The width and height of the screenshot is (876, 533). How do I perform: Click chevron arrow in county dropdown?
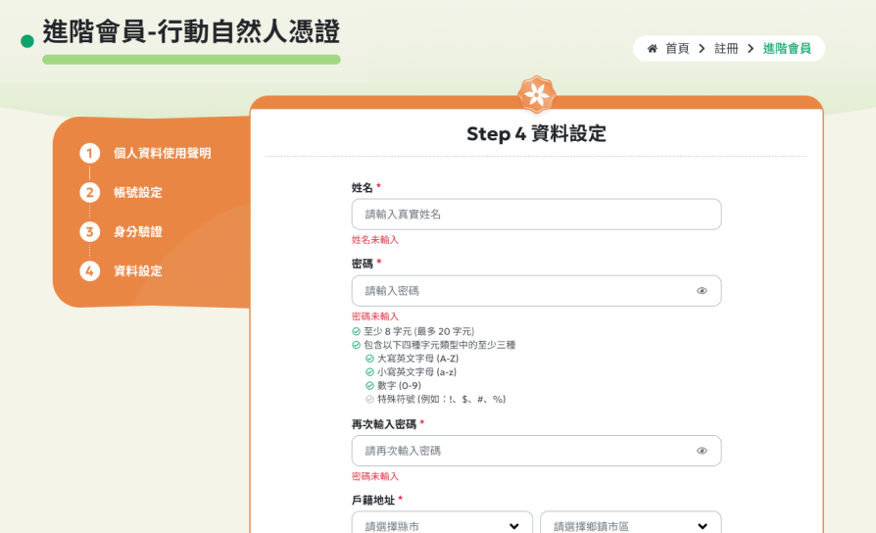pyautogui.click(x=514, y=526)
